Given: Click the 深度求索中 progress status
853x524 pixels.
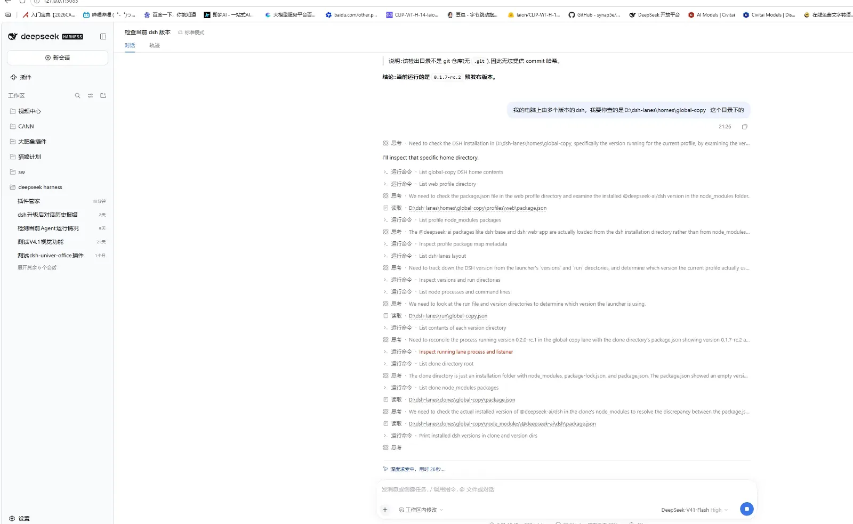Looking at the screenshot, I should point(413,469).
